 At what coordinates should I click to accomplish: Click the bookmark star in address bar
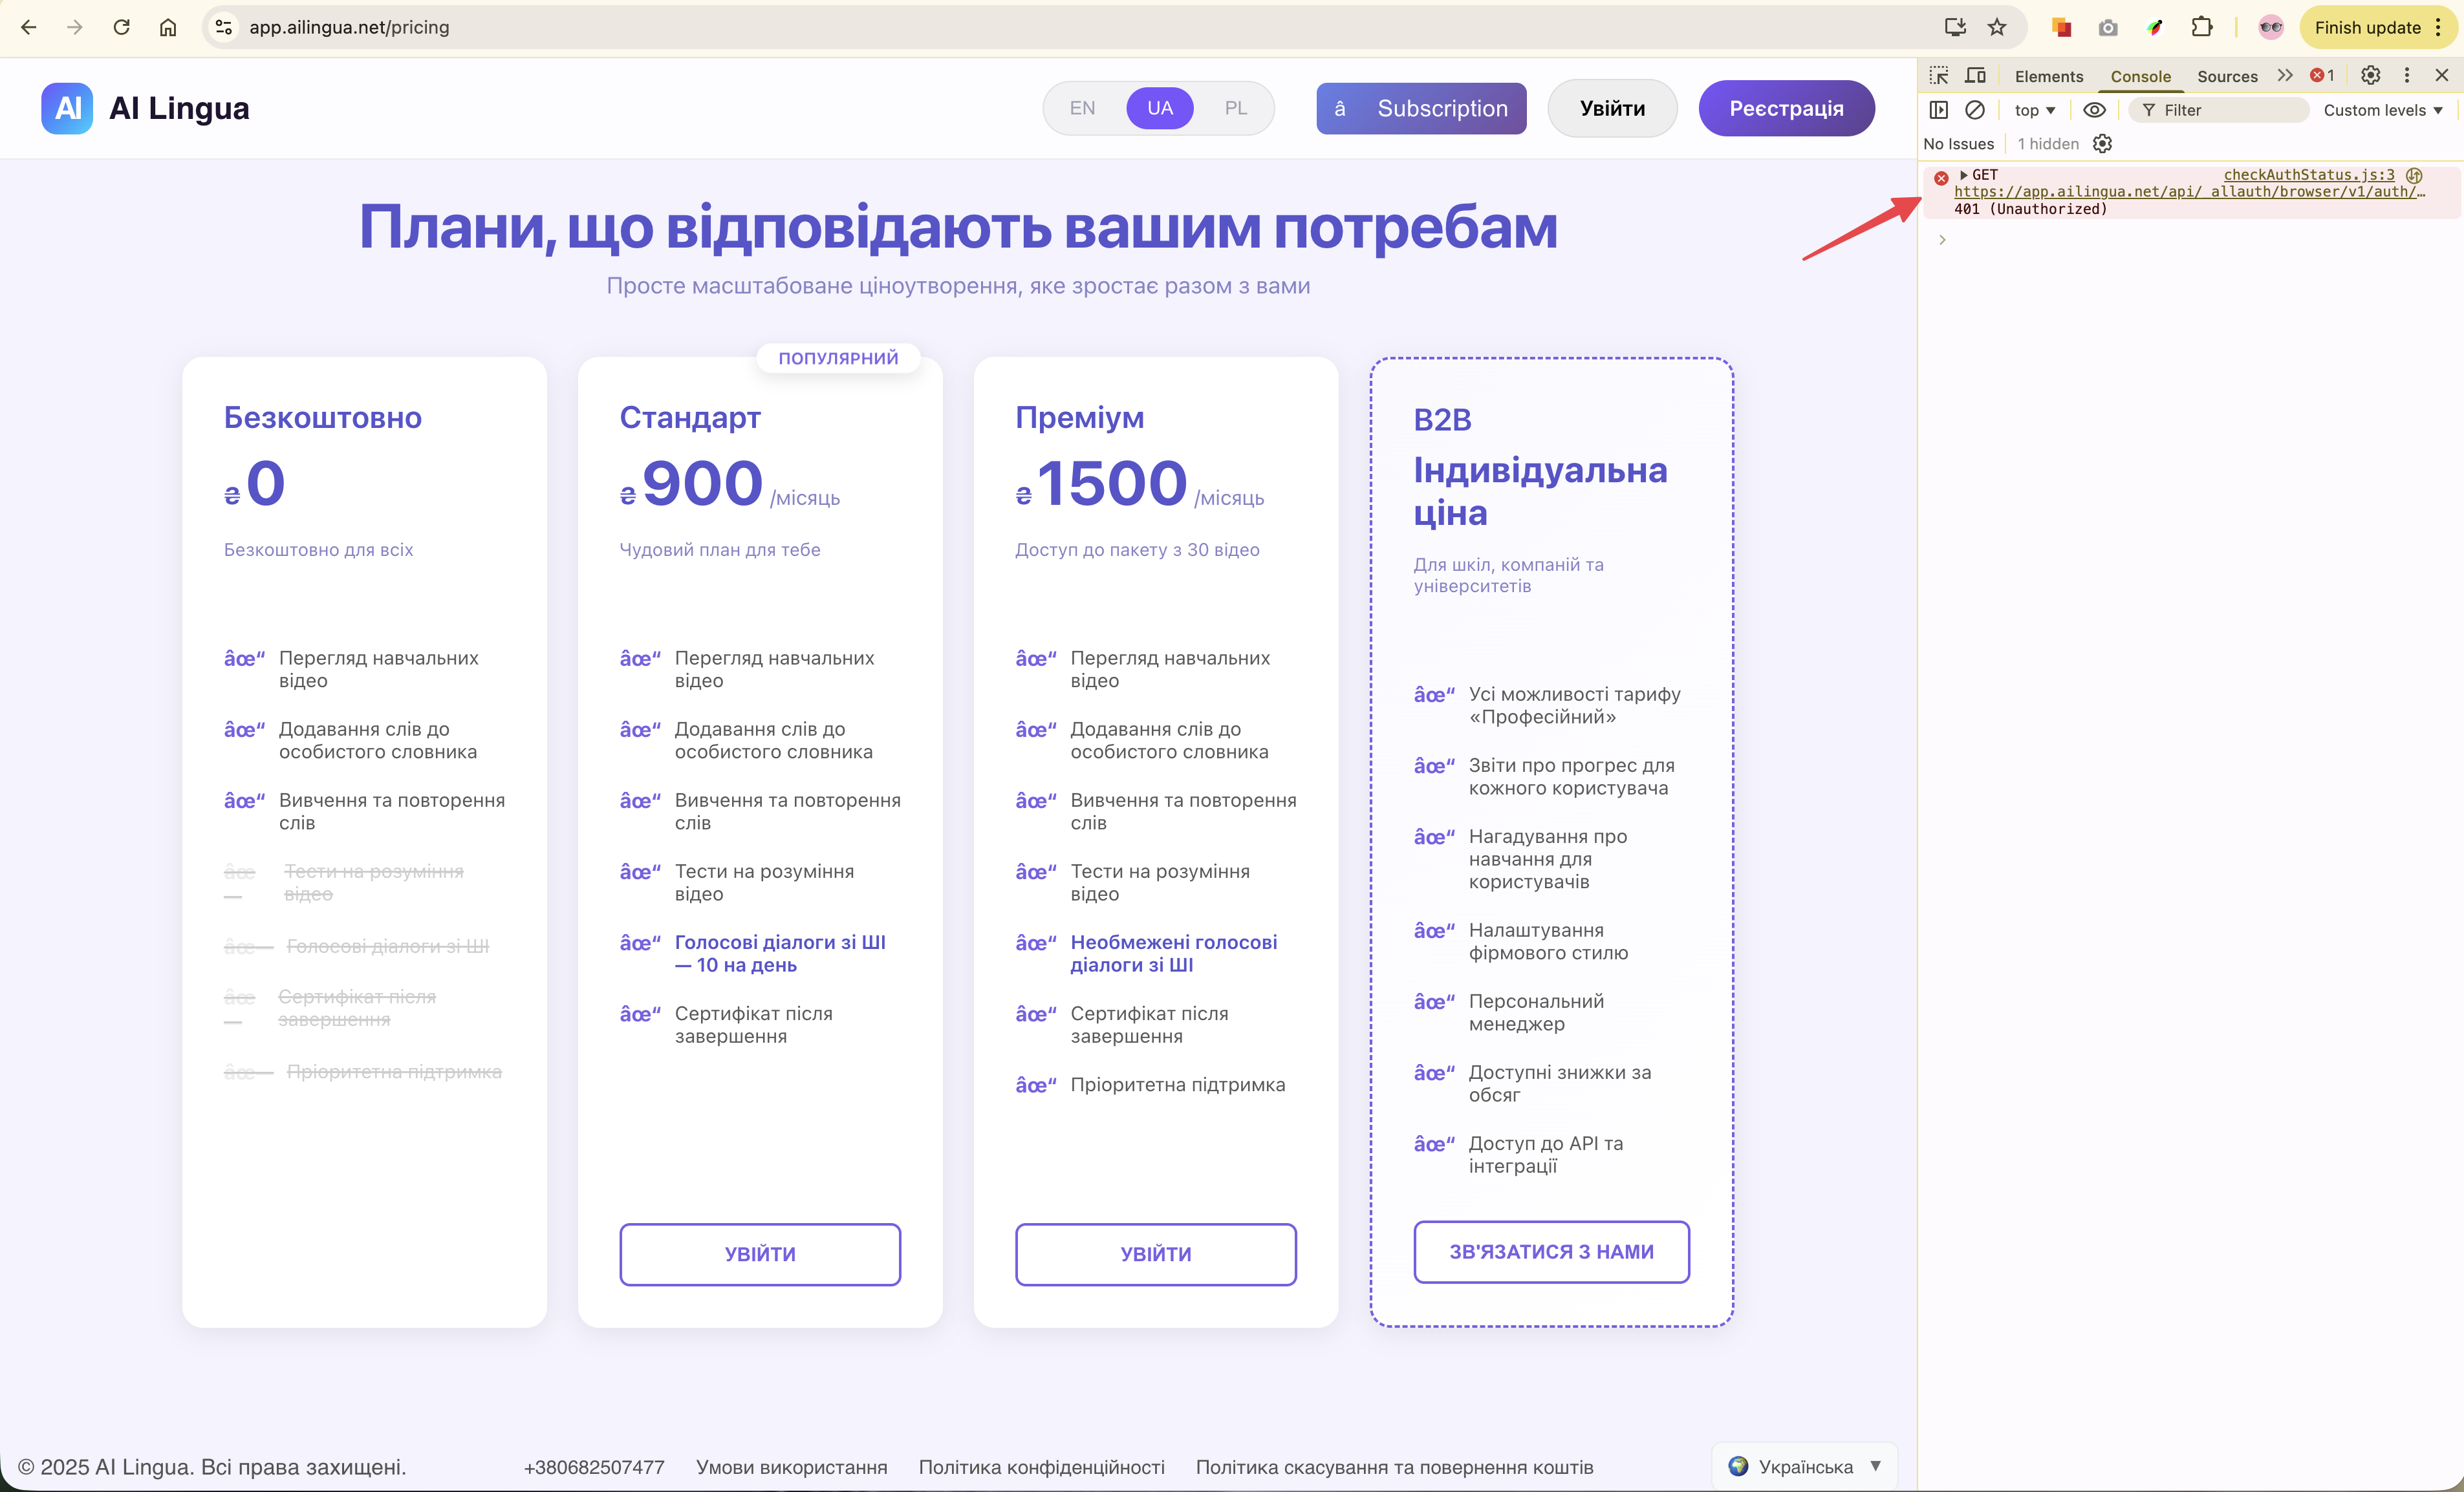(x=1997, y=27)
